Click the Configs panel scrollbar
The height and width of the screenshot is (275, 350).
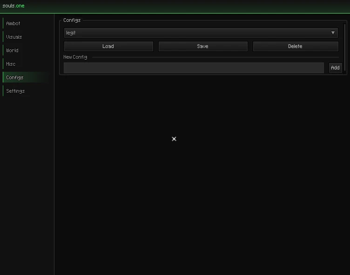coord(345,48)
